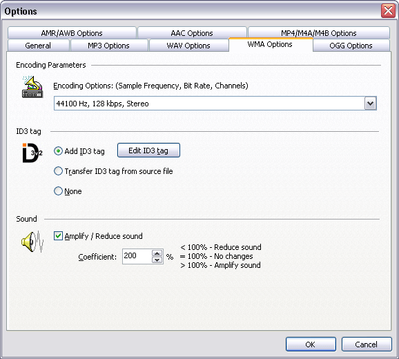Click the Edit ID3 tag button

click(148, 151)
